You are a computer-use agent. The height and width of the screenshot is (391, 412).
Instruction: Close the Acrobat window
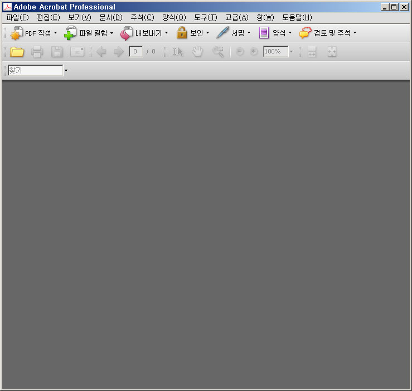404,7
